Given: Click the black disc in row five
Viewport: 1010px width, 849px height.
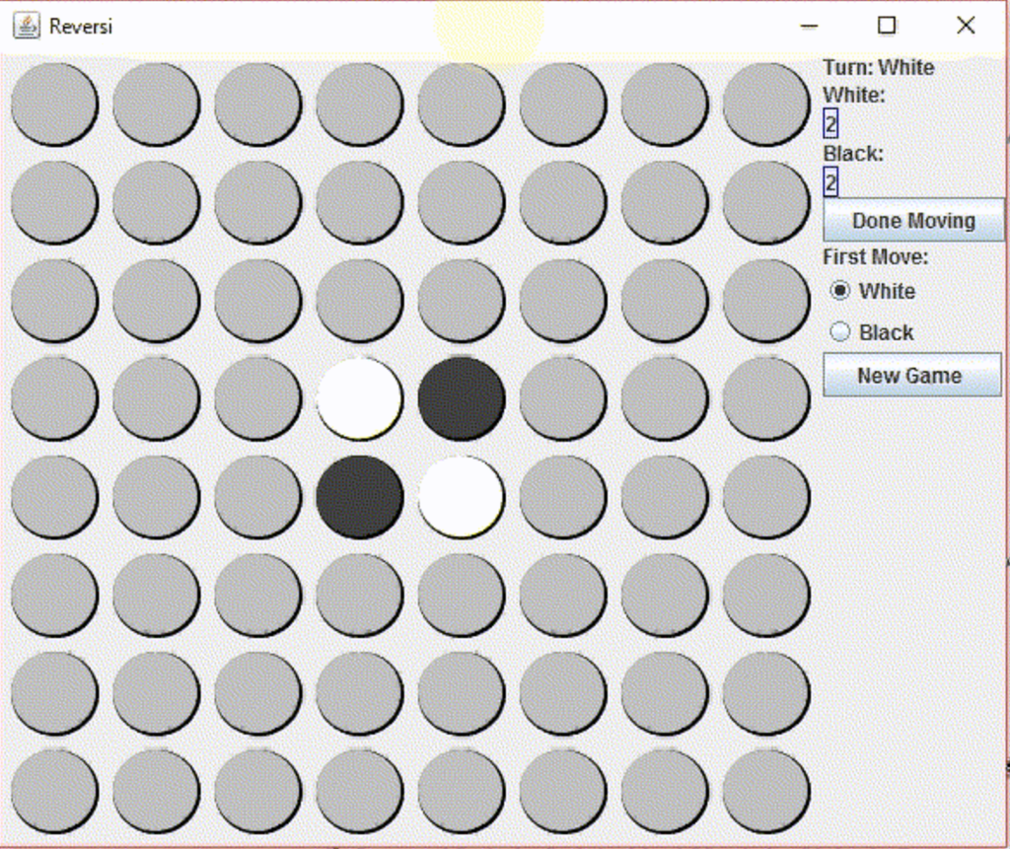Looking at the screenshot, I should pos(359,497).
